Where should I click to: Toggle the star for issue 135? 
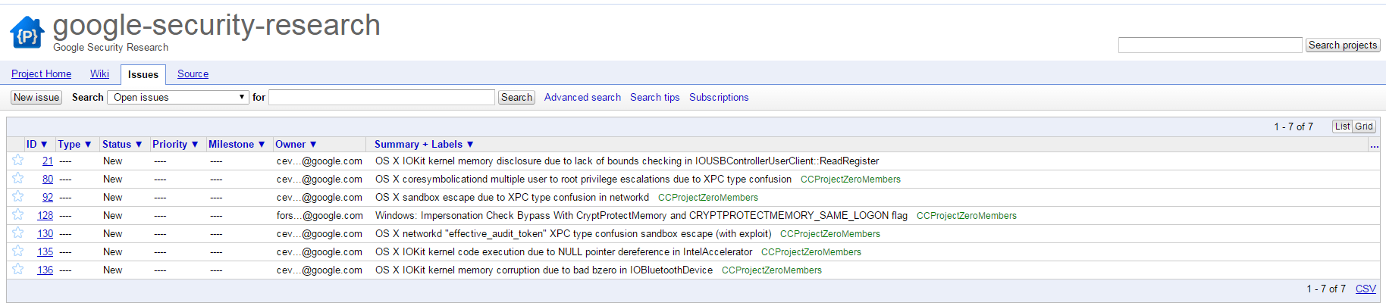[18, 251]
